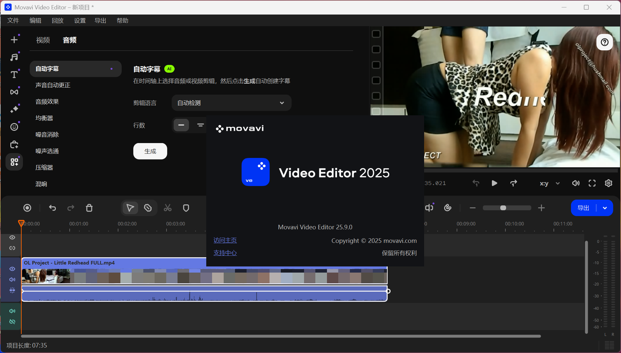621x353 pixels.
Task: Select two-line subtitle rows option
Action: coord(200,125)
